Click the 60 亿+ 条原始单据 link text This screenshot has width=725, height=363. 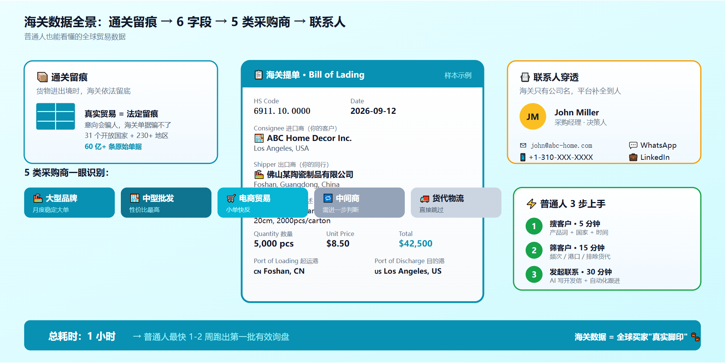(x=113, y=146)
